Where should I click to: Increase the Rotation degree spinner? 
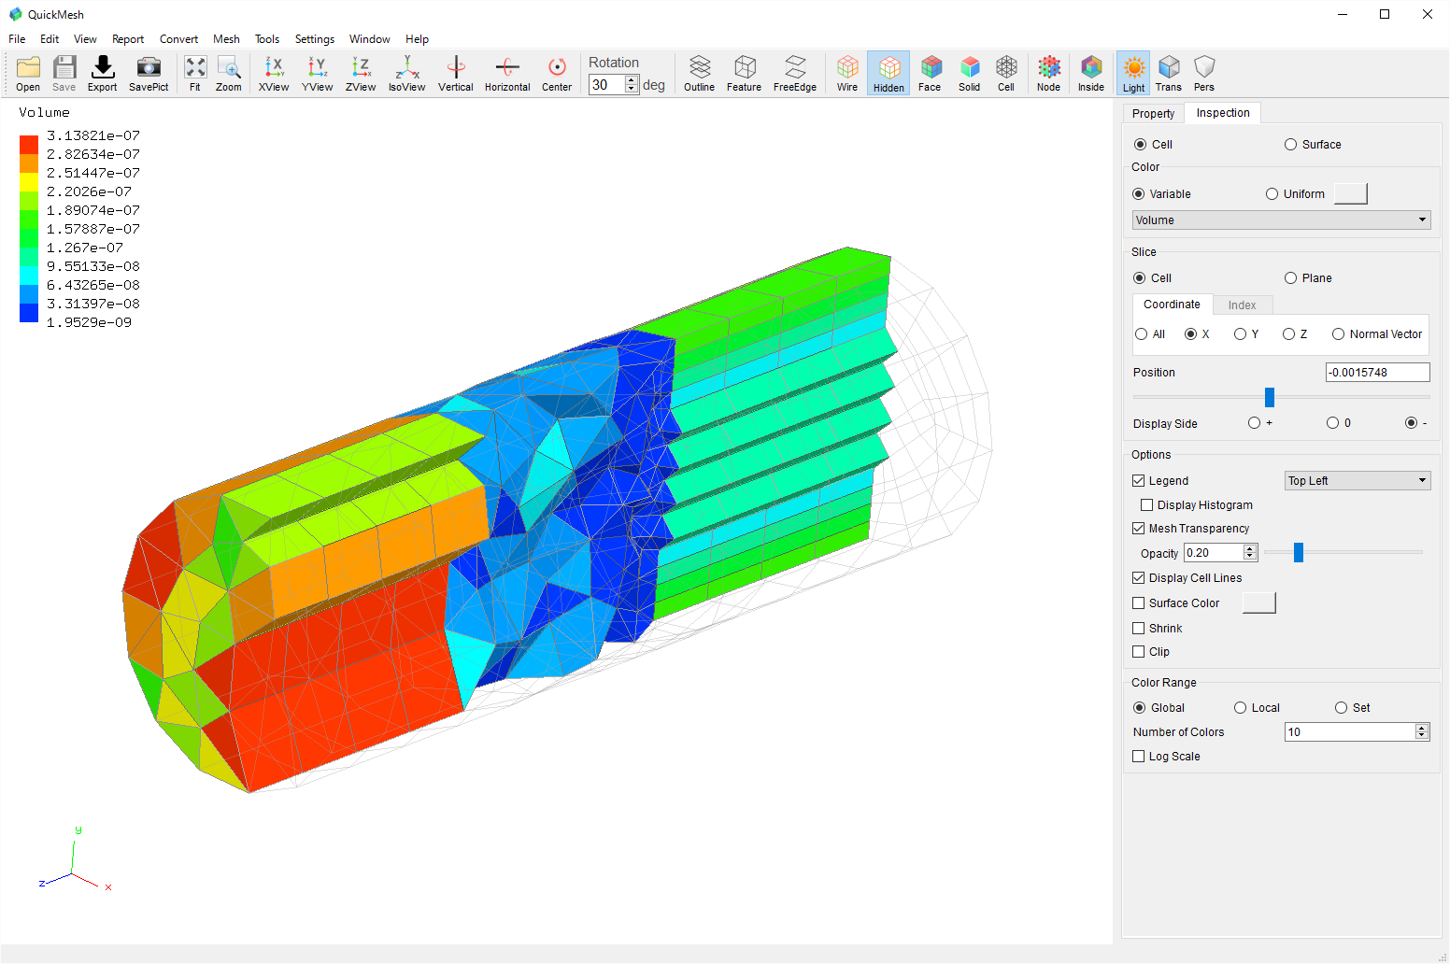point(632,80)
